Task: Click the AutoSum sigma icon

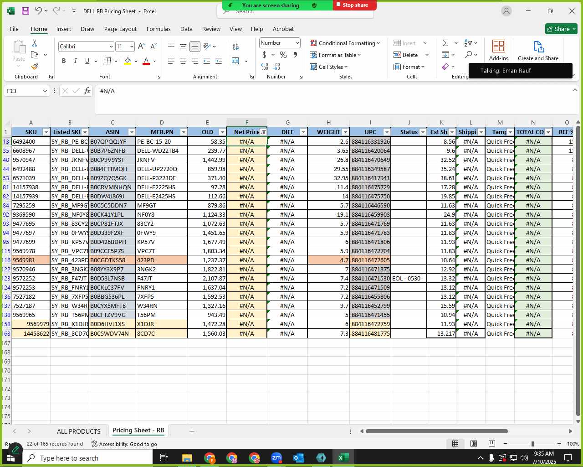Action: (445, 43)
